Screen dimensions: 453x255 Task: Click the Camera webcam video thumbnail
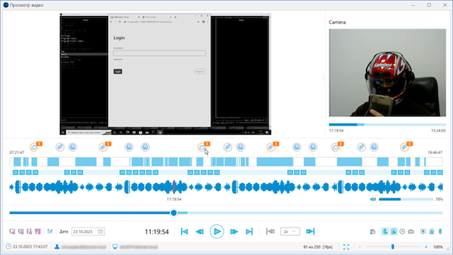(387, 72)
